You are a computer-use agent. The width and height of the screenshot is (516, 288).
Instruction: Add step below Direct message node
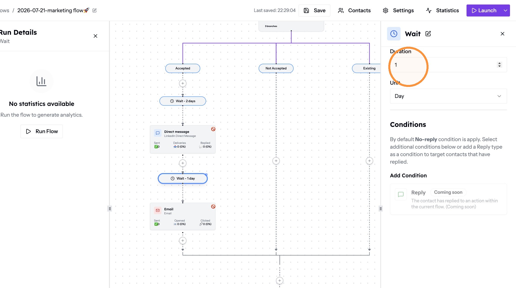[183, 163]
